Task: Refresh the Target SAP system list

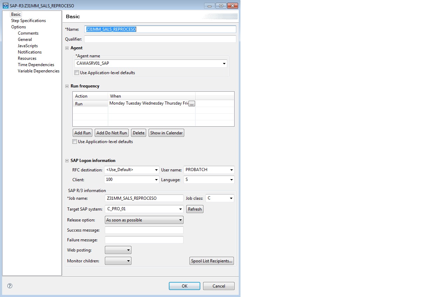Action: tap(195, 209)
